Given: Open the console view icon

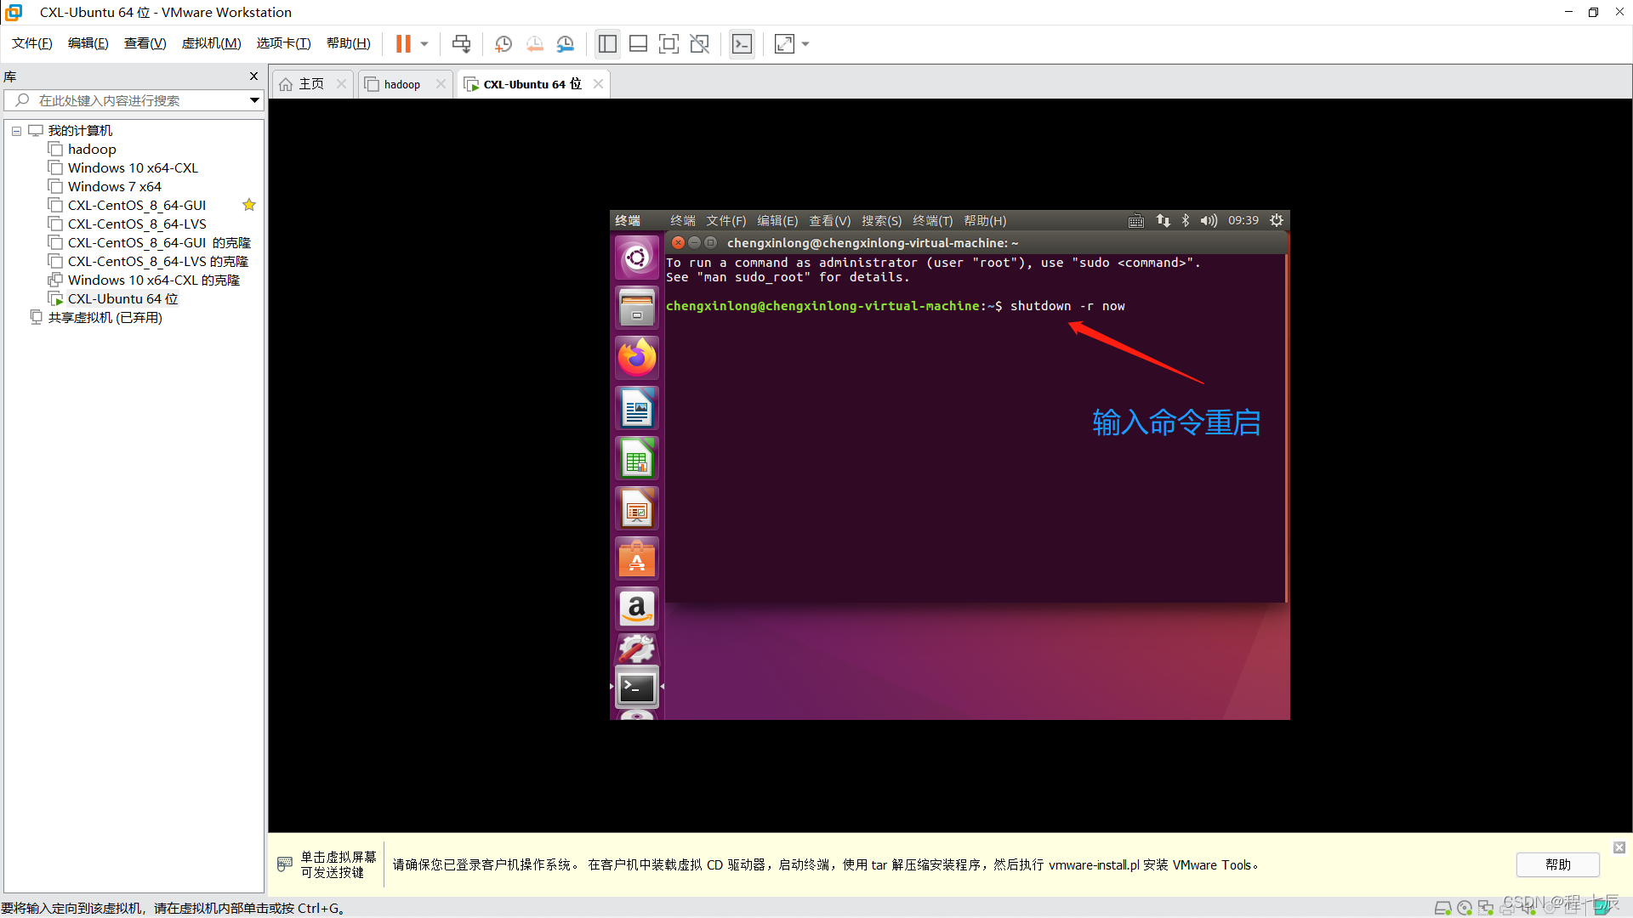Looking at the screenshot, I should [742, 43].
